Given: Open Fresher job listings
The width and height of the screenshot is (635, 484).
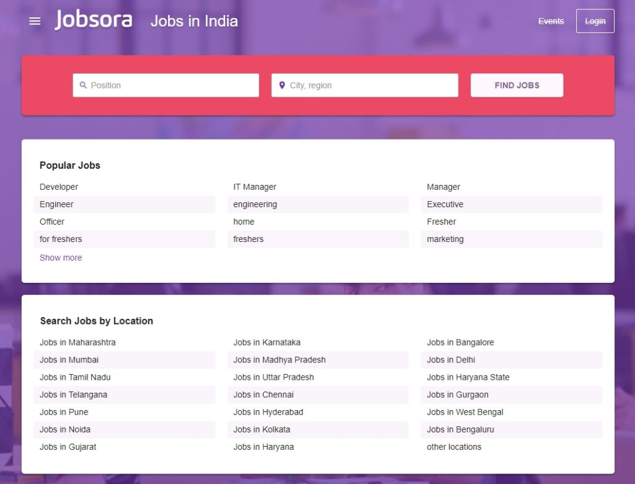Looking at the screenshot, I should click(x=441, y=222).
